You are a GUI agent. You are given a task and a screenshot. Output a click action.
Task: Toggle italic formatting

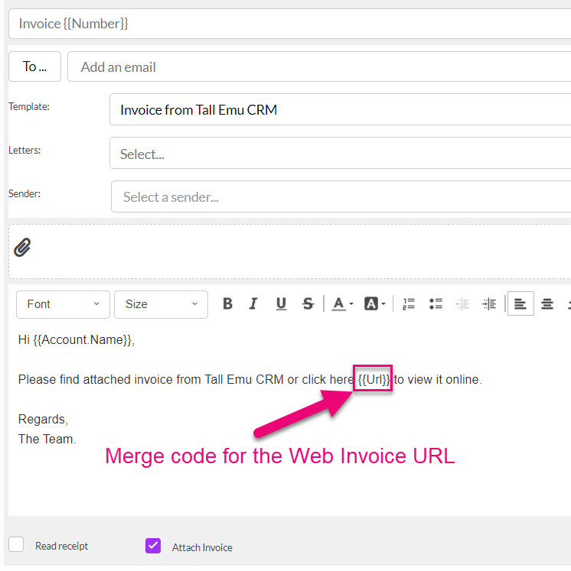[x=253, y=303]
